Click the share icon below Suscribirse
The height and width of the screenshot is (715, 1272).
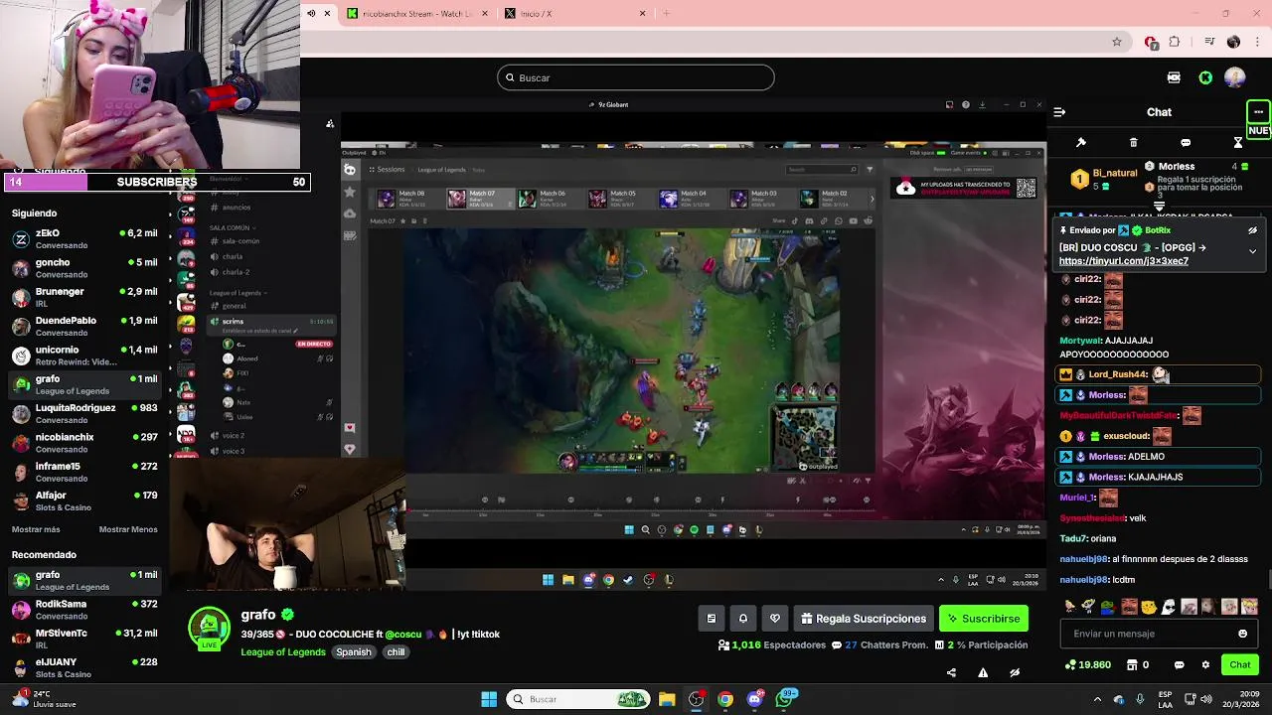click(951, 672)
